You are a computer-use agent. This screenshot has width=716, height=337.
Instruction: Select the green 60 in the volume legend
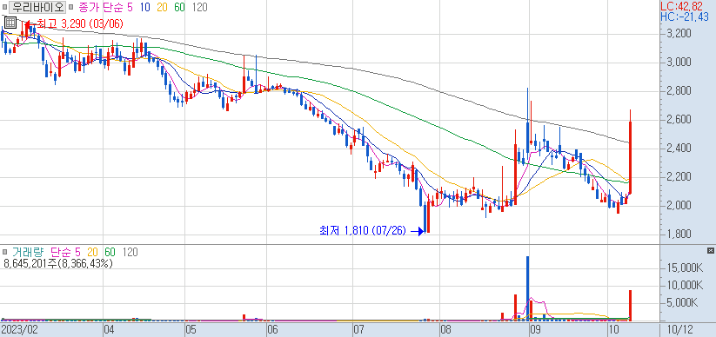pyautogui.click(x=110, y=252)
